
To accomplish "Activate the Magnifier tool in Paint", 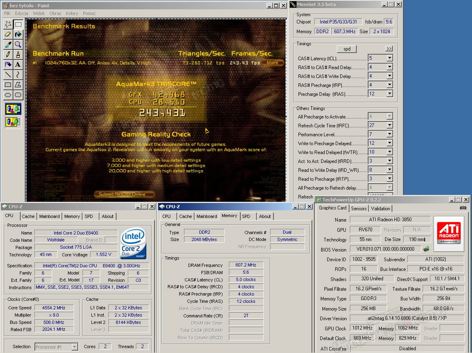I will coord(18,44).
